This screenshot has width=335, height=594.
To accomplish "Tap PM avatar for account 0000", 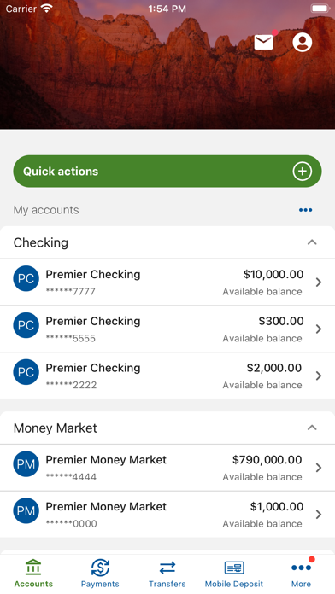I will (26, 510).
